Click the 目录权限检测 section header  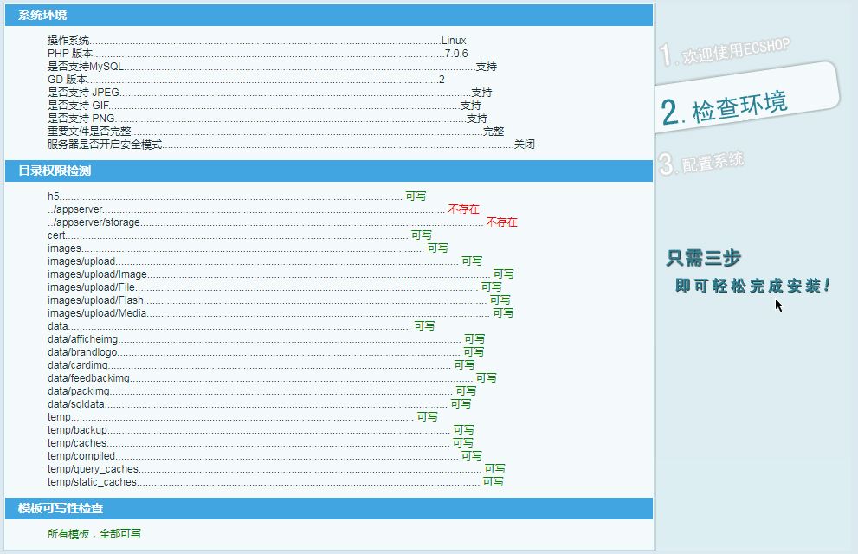[x=55, y=171]
